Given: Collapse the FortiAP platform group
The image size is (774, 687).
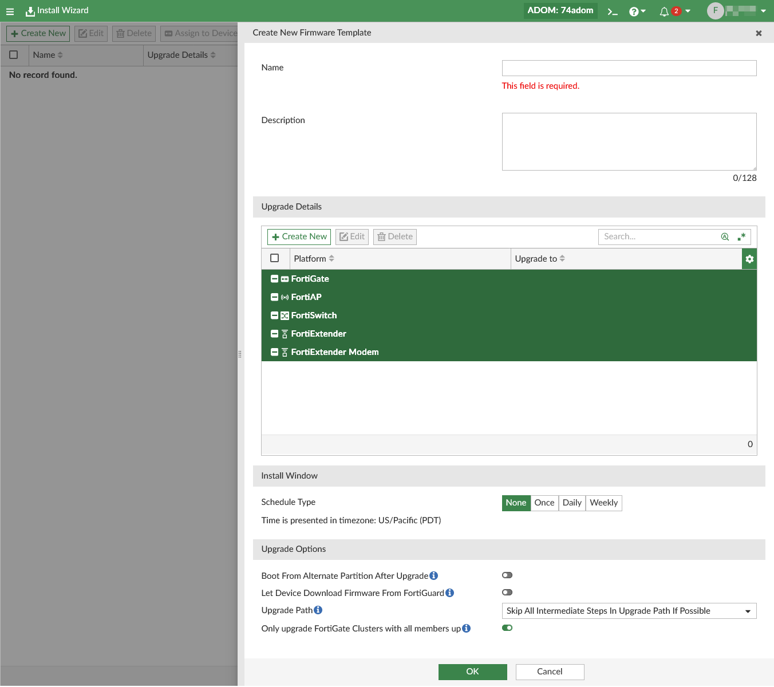Looking at the screenshot, I should [275, 297].
